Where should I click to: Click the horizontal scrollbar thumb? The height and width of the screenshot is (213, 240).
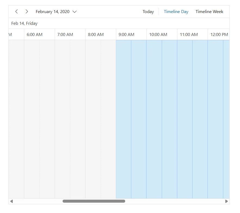(94, 201)
